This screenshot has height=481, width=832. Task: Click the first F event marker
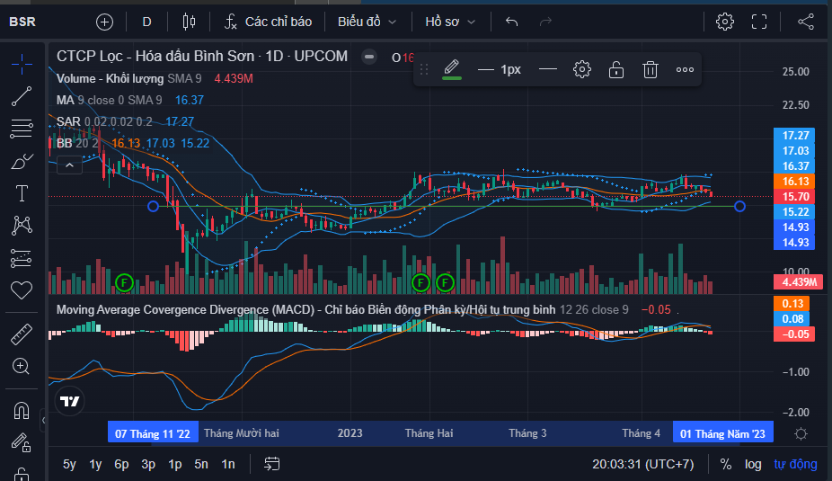(x=124, y=282)
